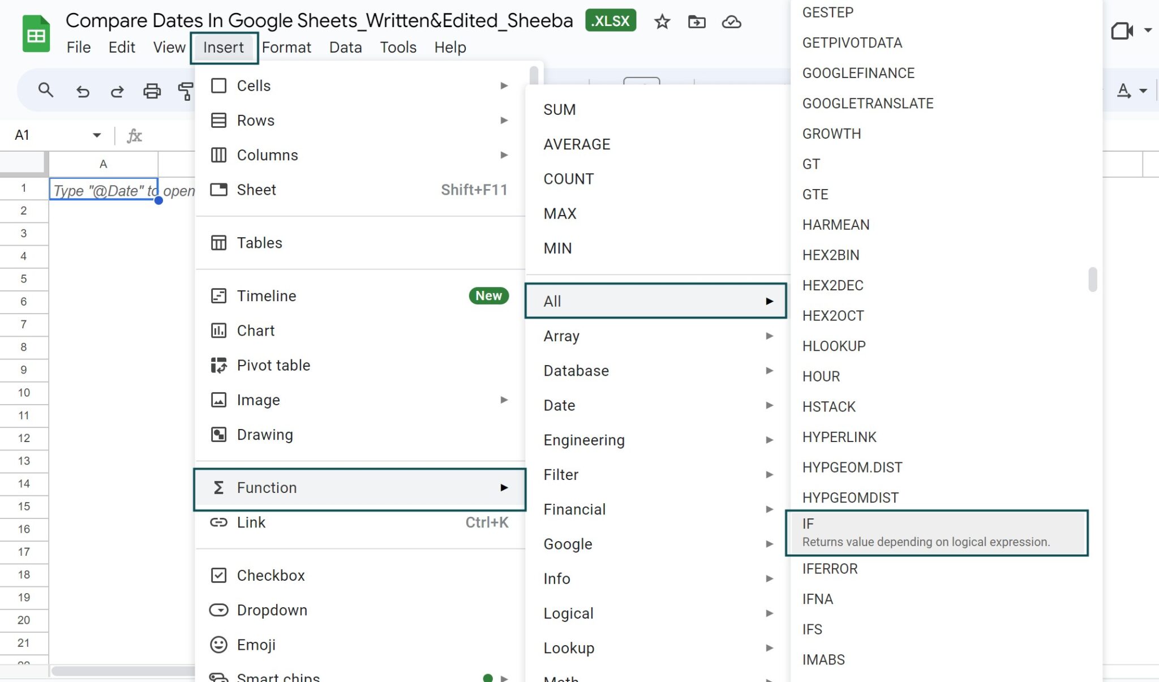Select HLOOKUP from function list

coord(939,346)
